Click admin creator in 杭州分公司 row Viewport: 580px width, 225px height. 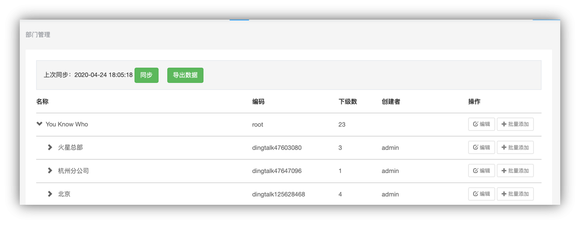point(390,171)
